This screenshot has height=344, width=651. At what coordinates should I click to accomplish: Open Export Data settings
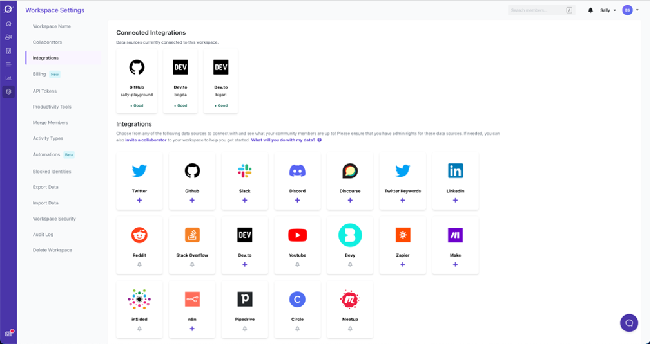click(46, 187)
